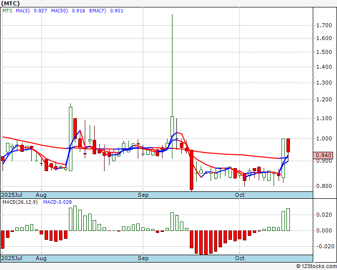This screenshot has height=270, width=337.
Task: Select the MTC legend label
Action: pos(7,11)
